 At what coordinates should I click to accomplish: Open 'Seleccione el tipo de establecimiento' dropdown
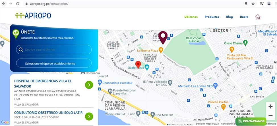tap(54, 63)
